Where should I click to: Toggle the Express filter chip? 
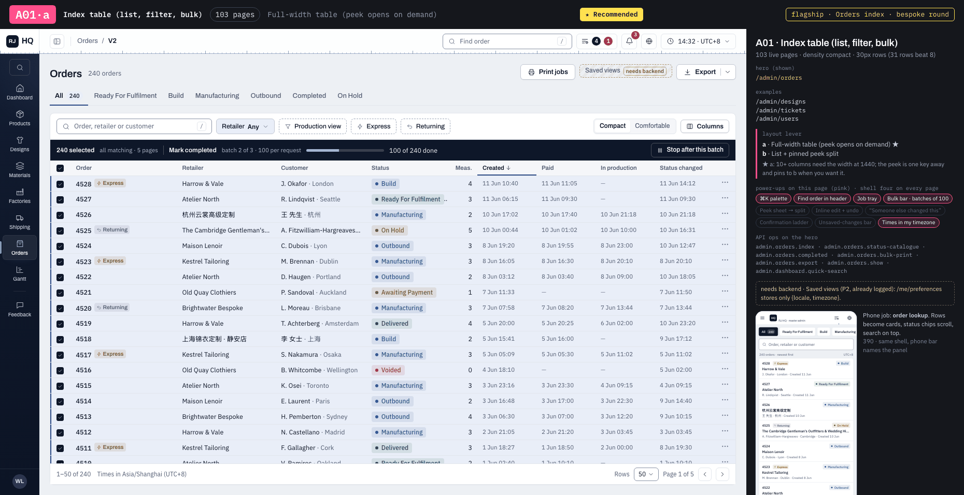coord(374,126)
